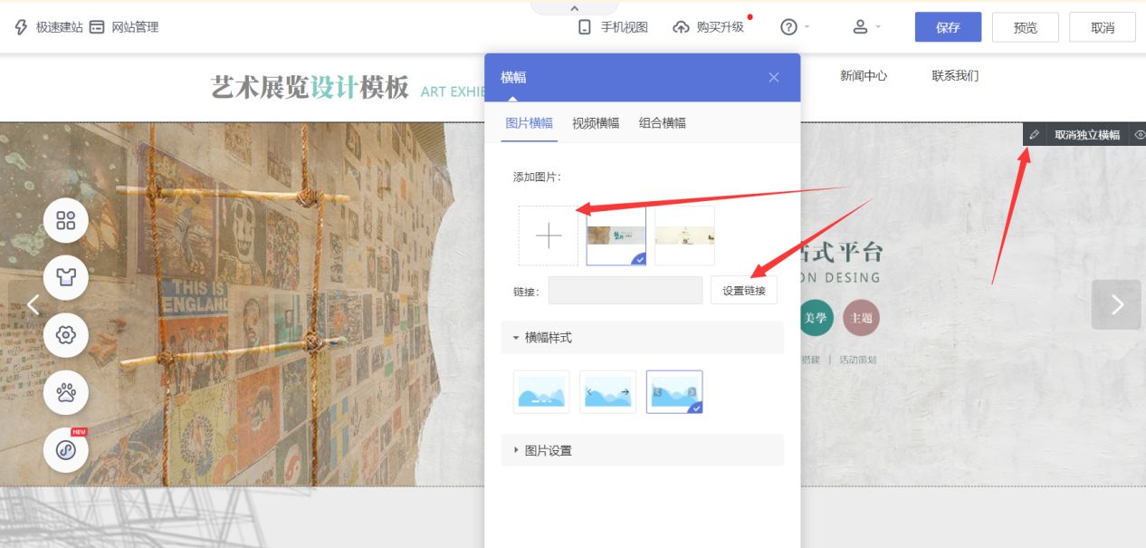Open the NEW swirl icon in sidebar
This screenshot has height=548, width=1146.
click(x=66, y=450)
